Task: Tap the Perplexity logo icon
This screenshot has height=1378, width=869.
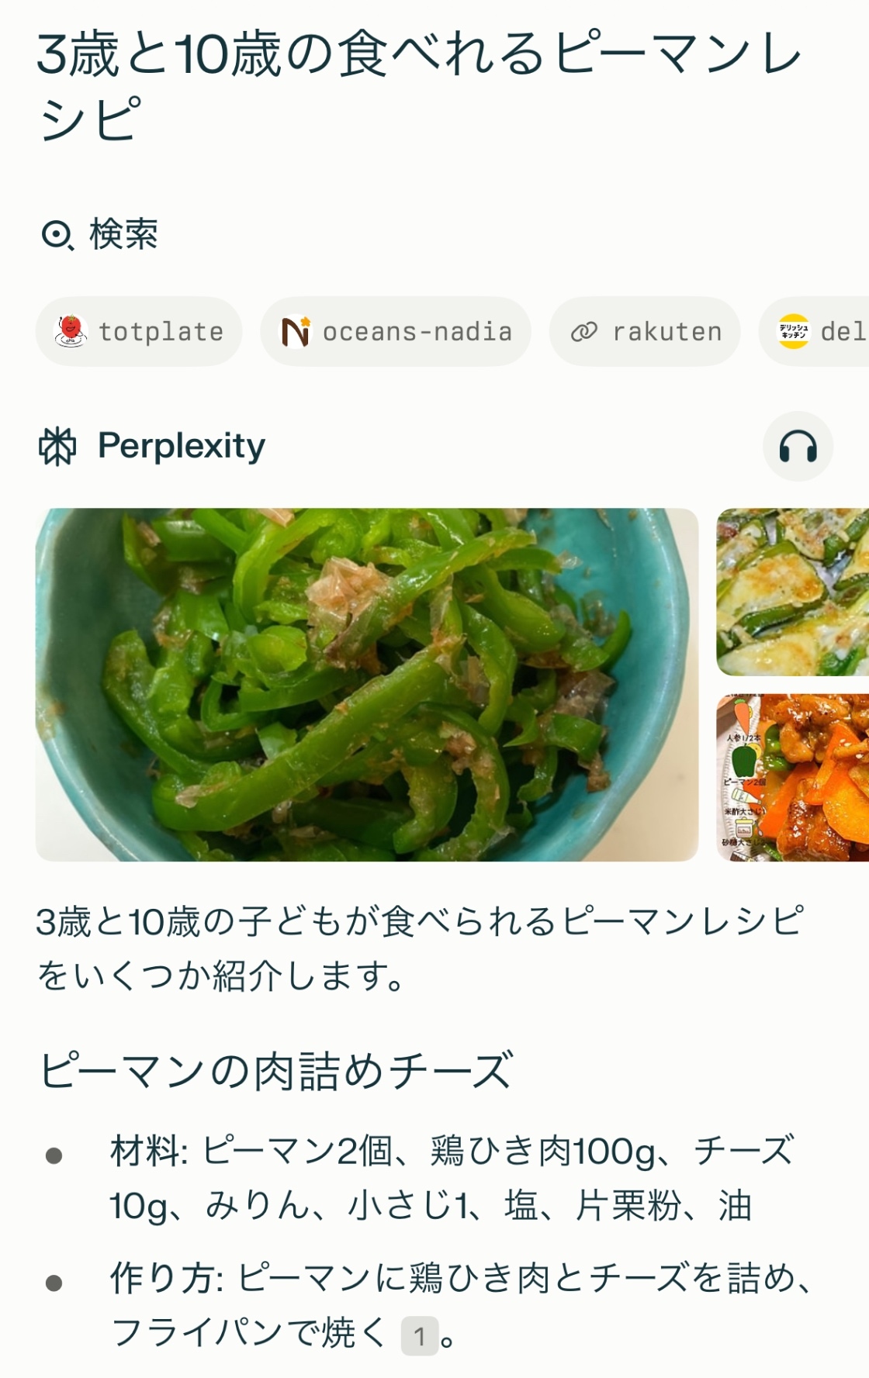Action: click(x=57, y=447)
